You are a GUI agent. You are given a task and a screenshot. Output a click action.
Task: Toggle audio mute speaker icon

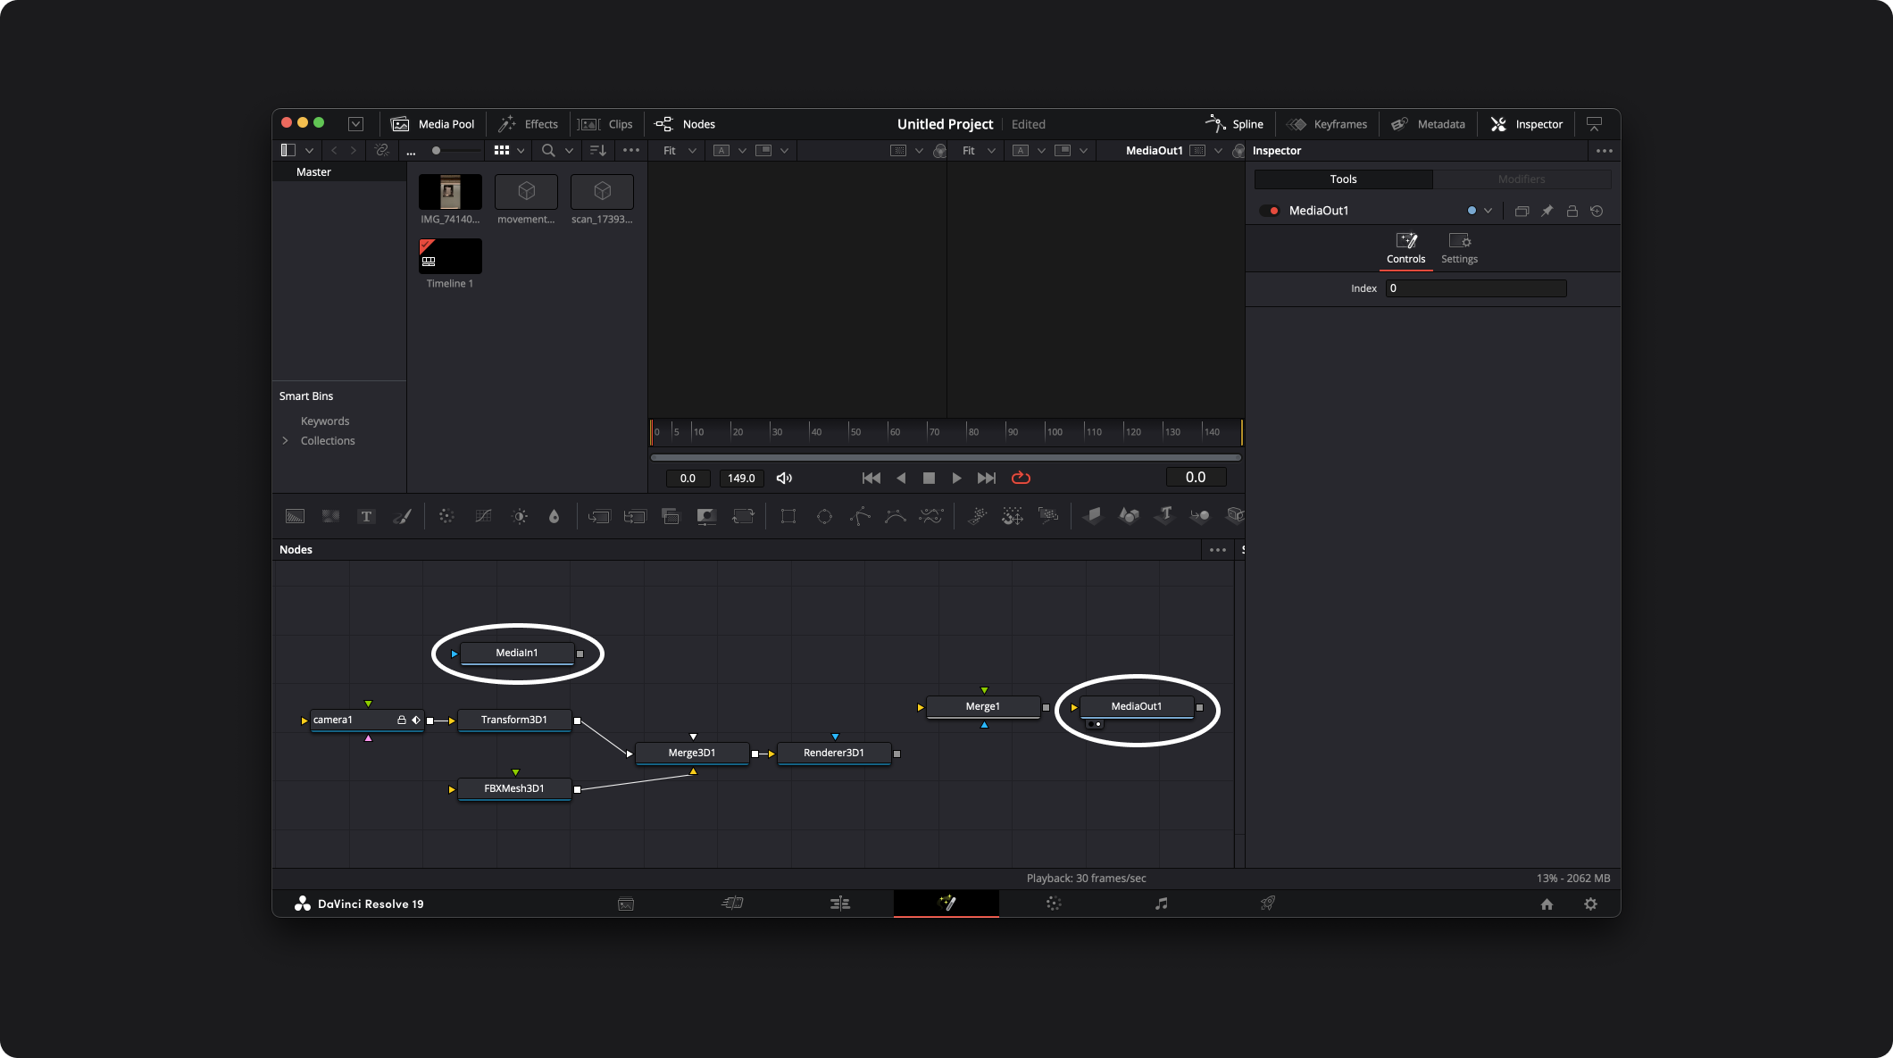pyautogui.click(x=784, y=478)
